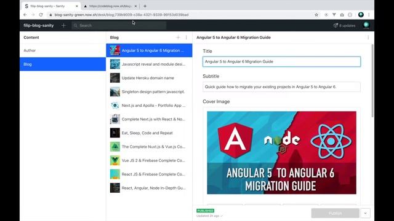
Task: Expand the dropdown next to Publish
Action: pos(365,213)
